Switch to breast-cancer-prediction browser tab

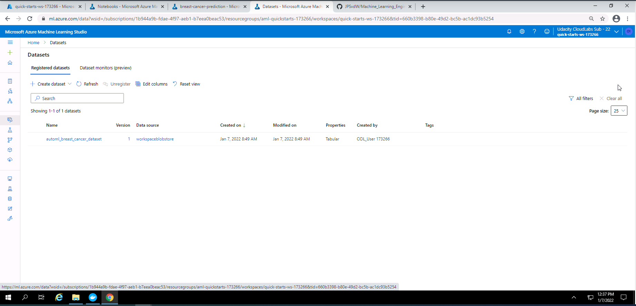tap(209, 7)
